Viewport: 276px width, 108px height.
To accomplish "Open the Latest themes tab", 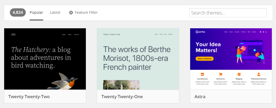I will [x=55, y=12].
